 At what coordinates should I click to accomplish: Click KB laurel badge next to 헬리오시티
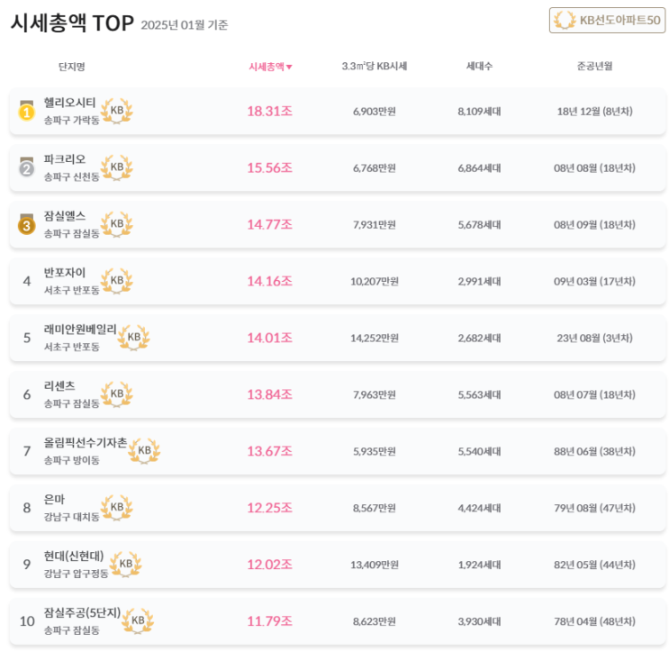pyautogui.click(x=117, y=112)
